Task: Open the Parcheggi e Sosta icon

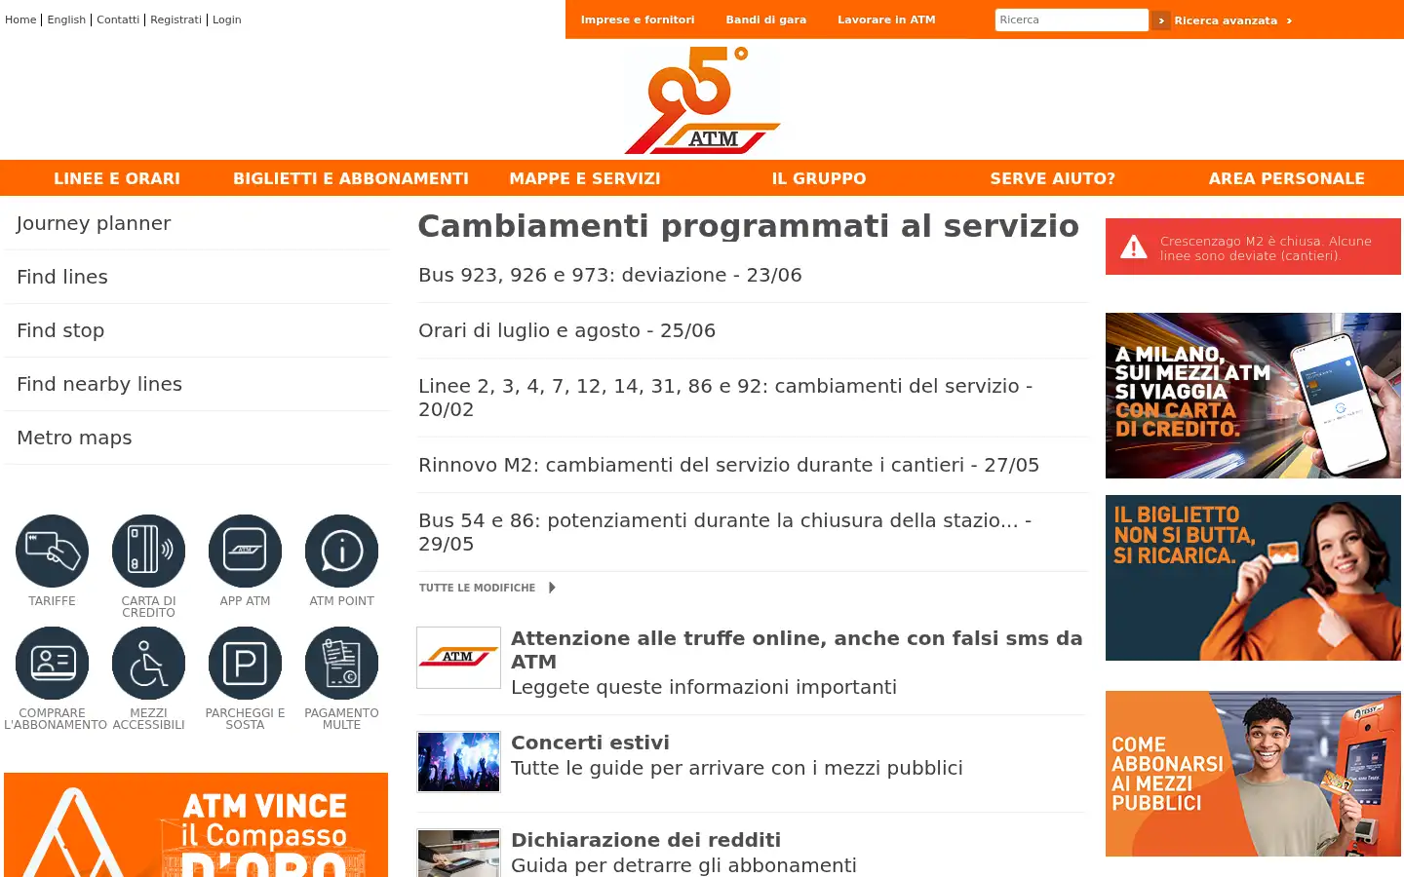Action: point(245,663)
